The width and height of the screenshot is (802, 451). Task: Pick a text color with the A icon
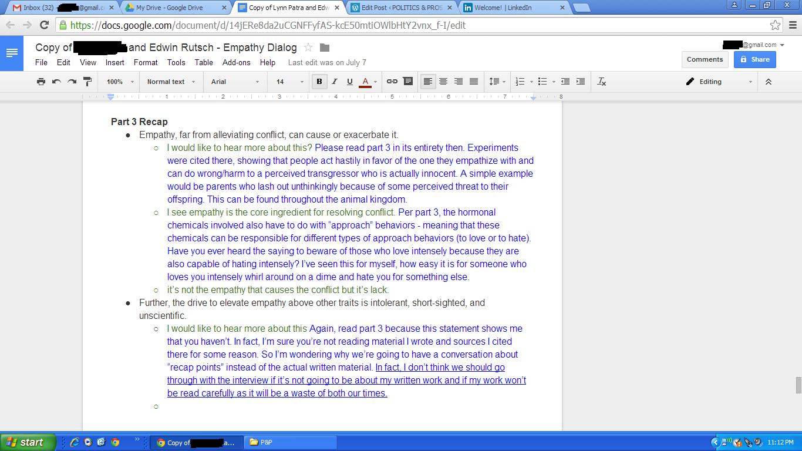(x=365, y=82)
